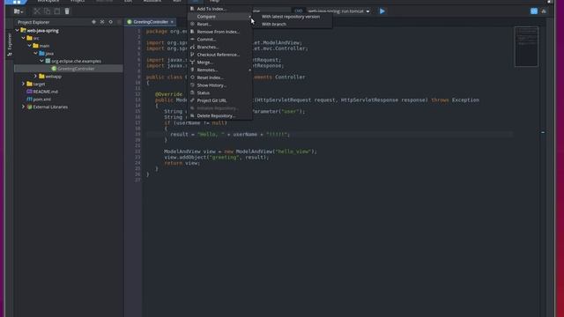Collapse the web-java-spring project node

point(18,31)
